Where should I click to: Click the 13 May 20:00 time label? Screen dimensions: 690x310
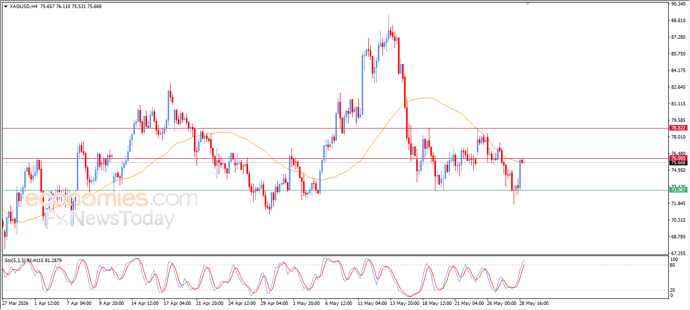click(x=403, y=303)
